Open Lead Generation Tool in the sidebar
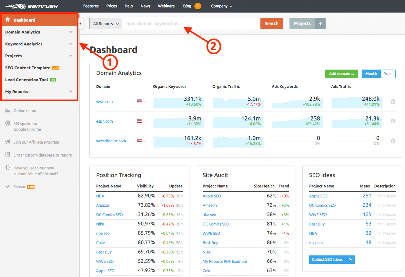The height and width of the screenshot is (277, 405). pos(26,80)
